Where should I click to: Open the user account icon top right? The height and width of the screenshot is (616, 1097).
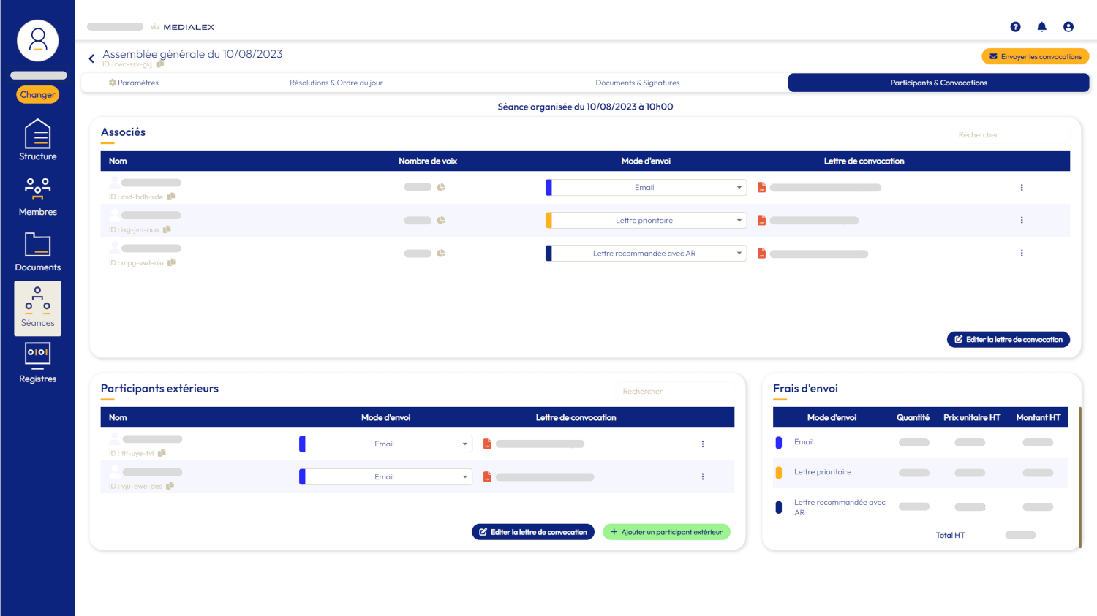1068,26
